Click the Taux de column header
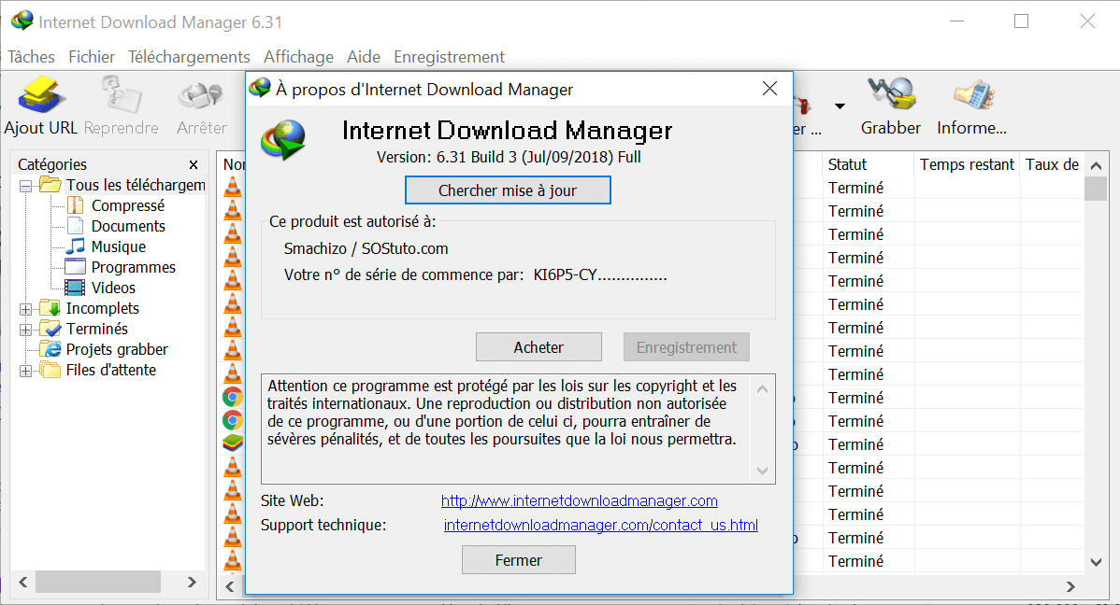This screenshot has height=605, width=1120. 1052,164
